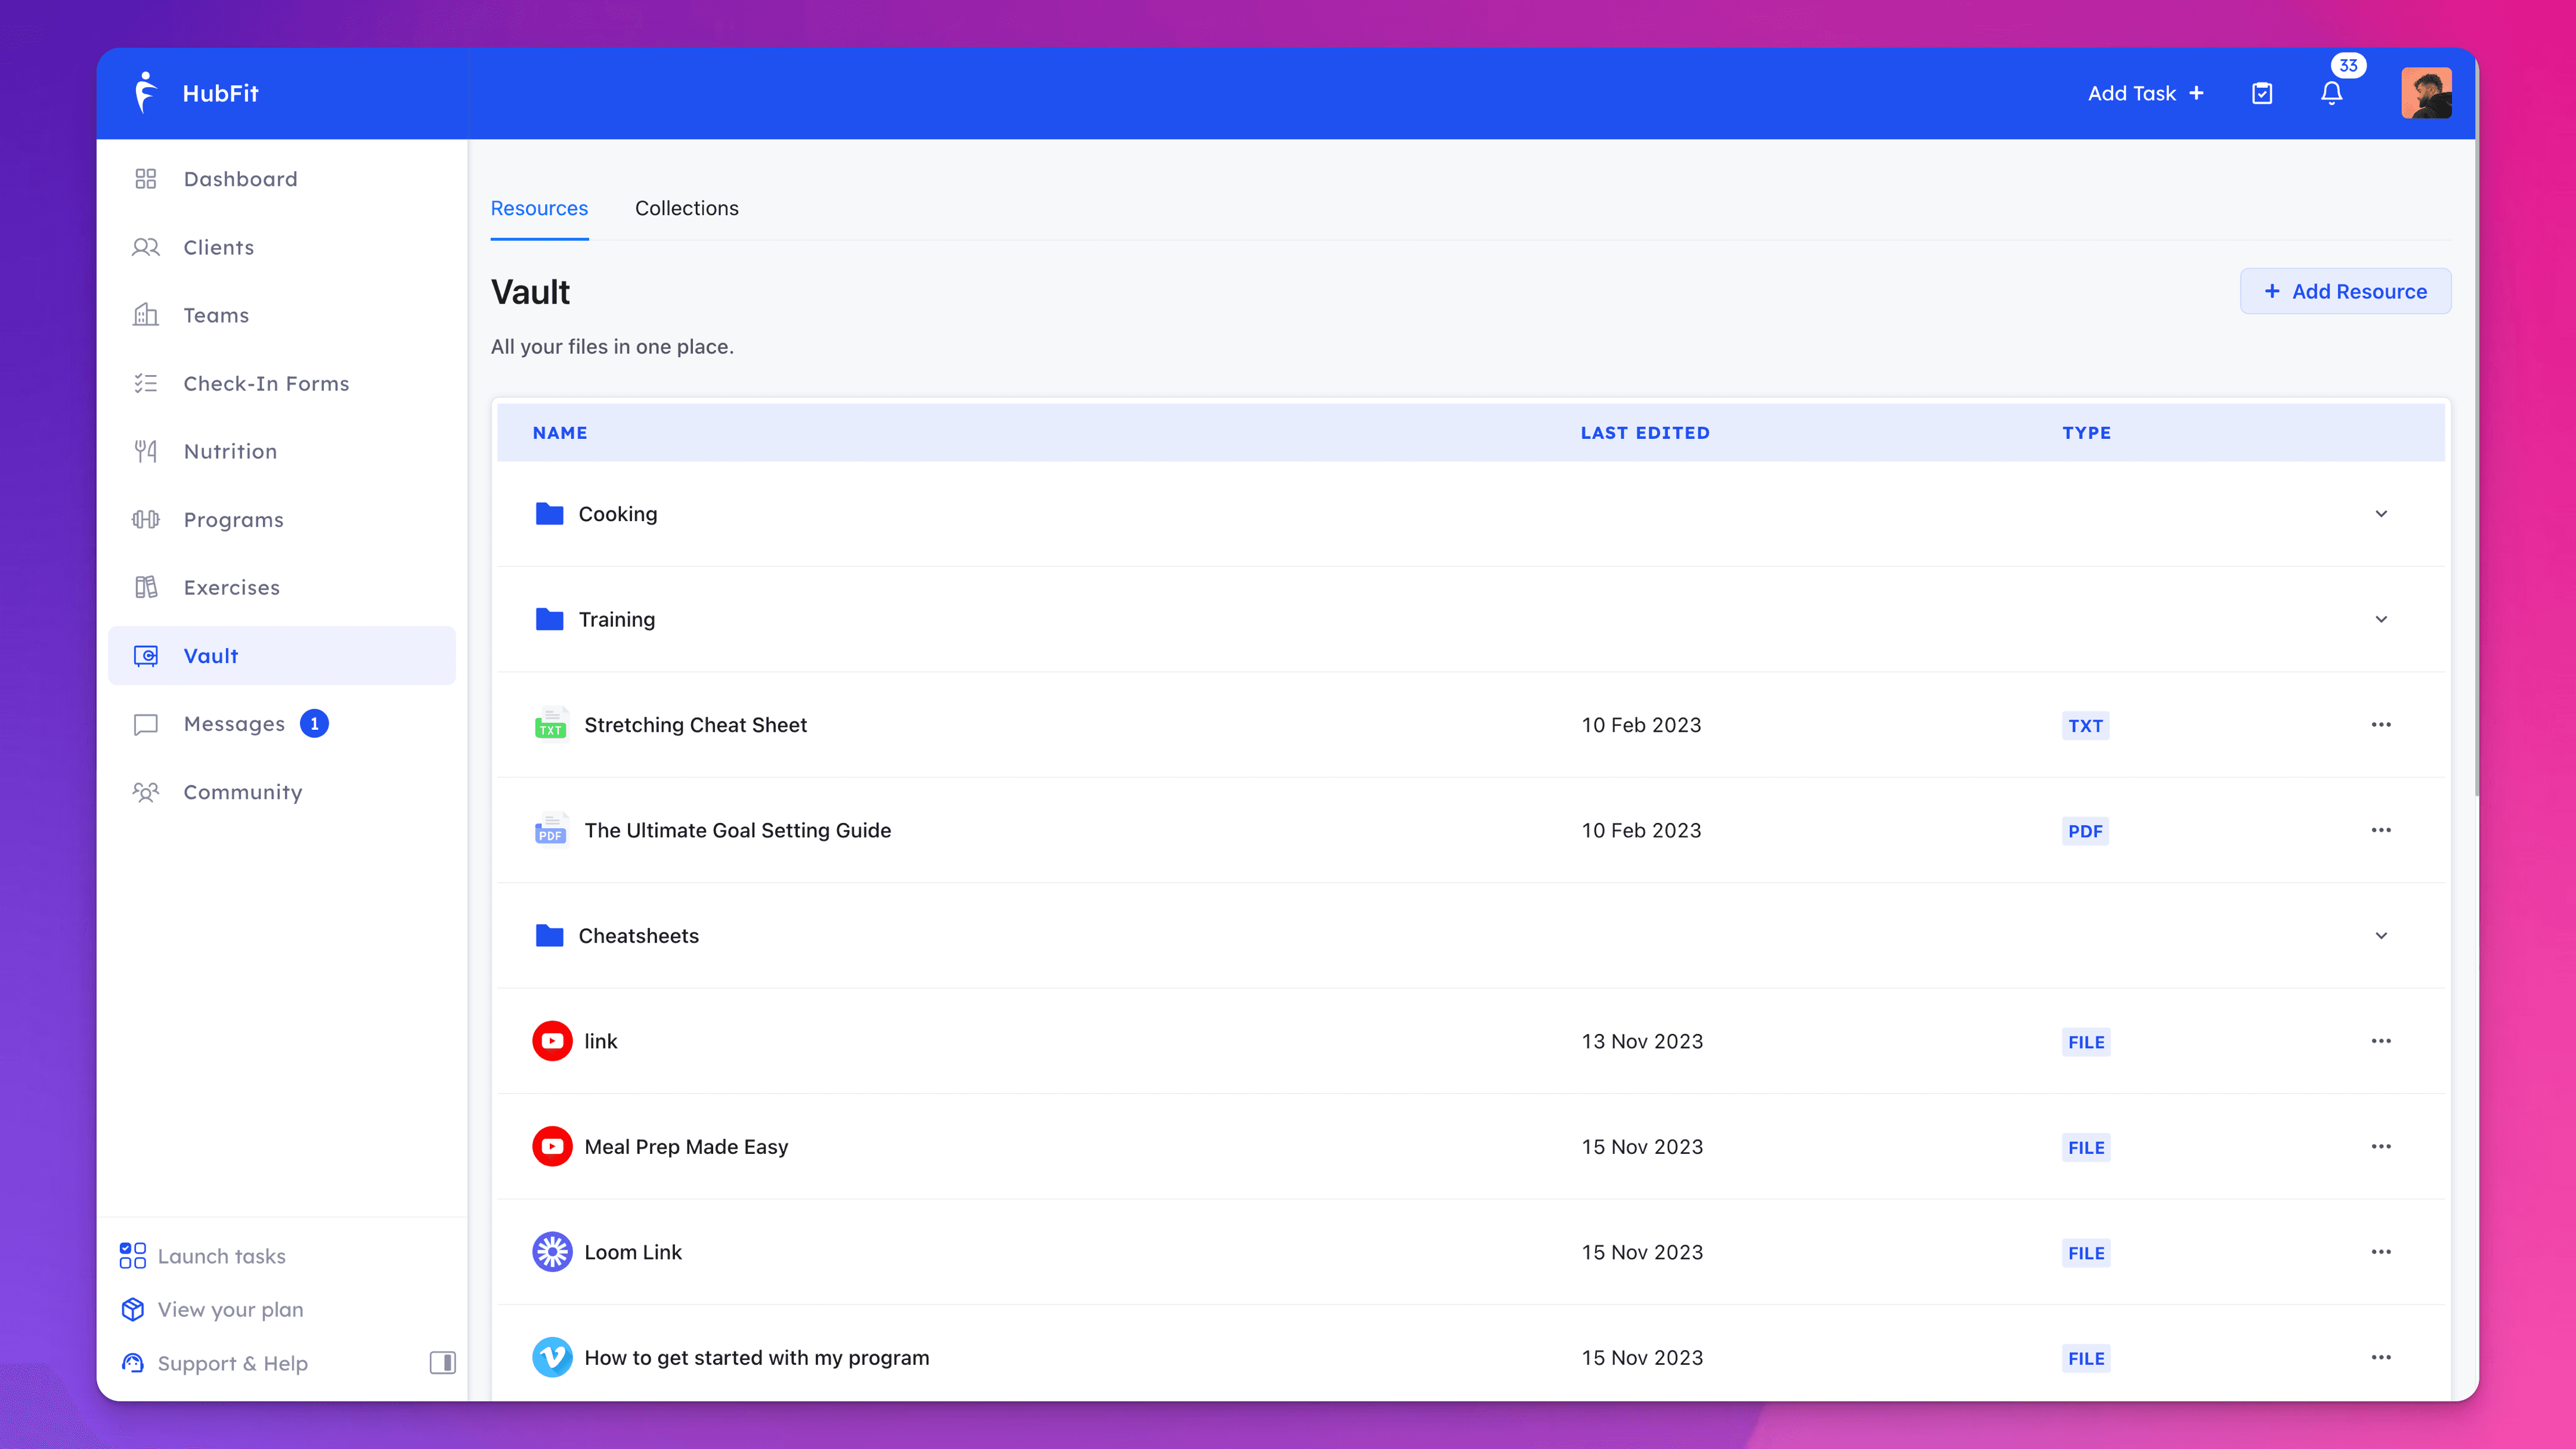This screenshot has height=1449, width=2576.
Task: Click the YouTube icon beside link
Action: coord(552,1041)
